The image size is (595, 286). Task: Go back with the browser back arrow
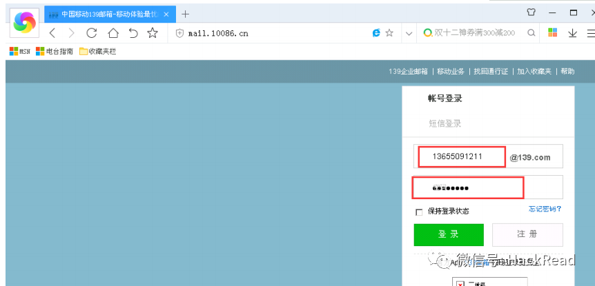[x=52, y=33]
